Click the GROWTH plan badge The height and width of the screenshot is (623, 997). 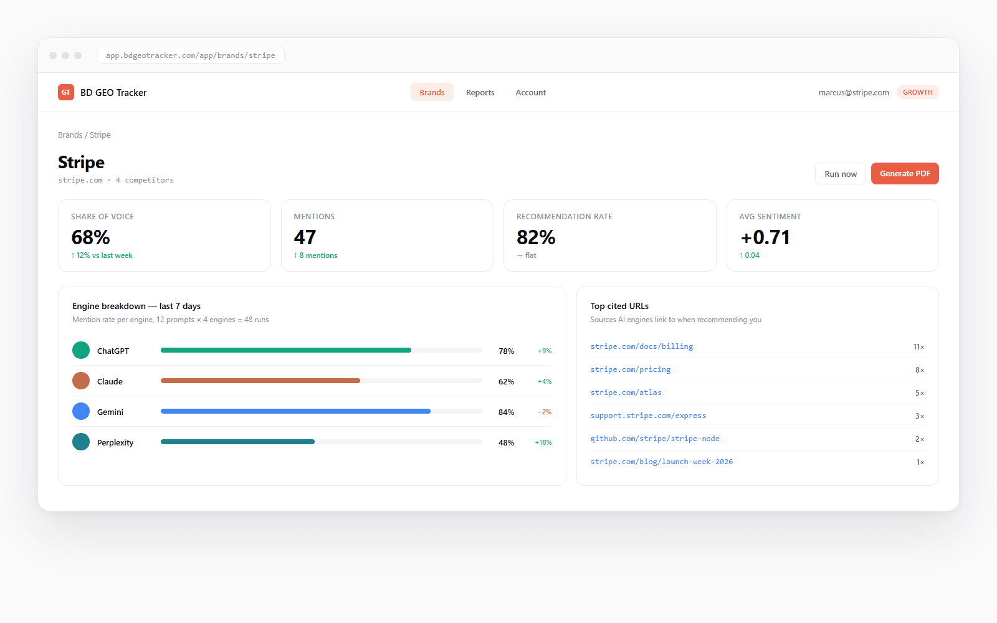pyautogui.click(x=918, y=92)
